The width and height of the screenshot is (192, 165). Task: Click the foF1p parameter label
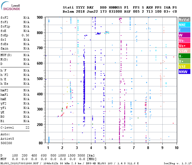(5, 26)
